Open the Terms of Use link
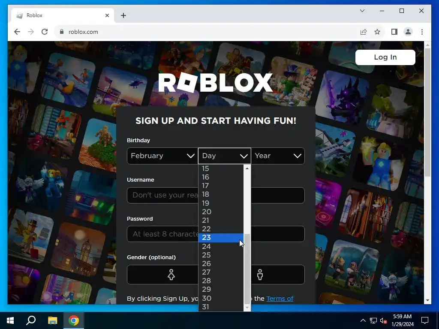The height and width of the screenshot is (329, 439). coord(280,299)
